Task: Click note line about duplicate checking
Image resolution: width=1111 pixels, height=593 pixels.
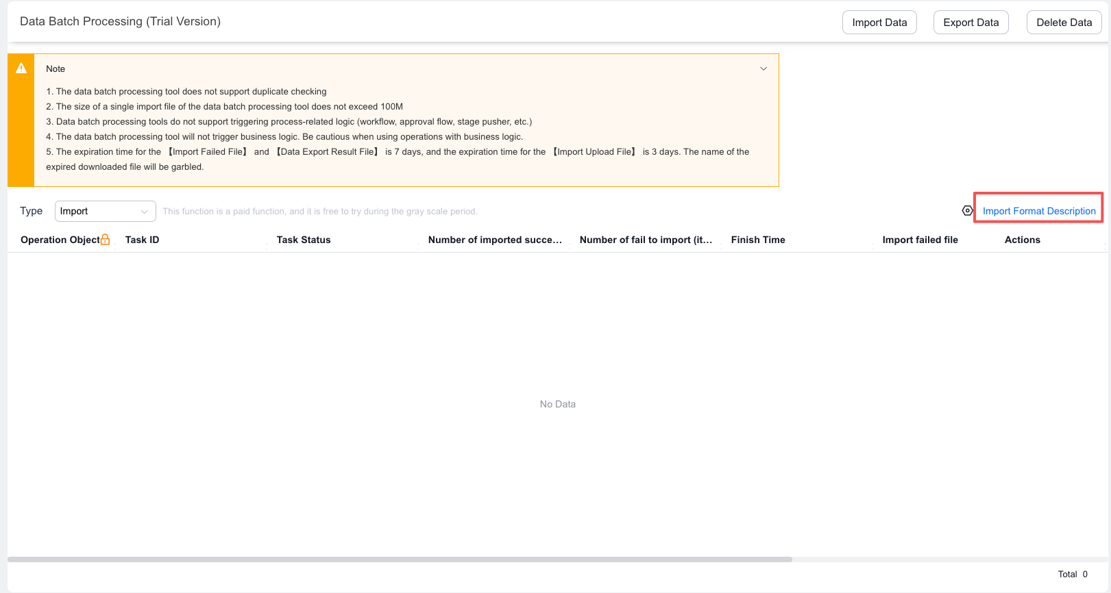Action: click(186, 91)
